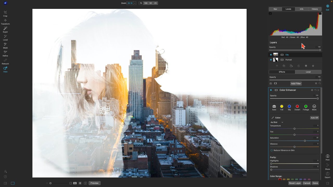This screenshot has height=187, width=333.
Task: Open the Zoom percentage dropdown arrow
Action: point(135,3)
